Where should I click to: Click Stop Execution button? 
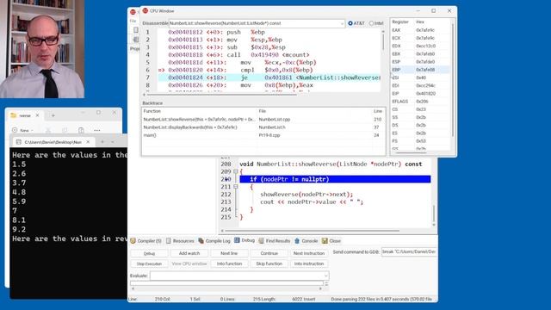149,263
